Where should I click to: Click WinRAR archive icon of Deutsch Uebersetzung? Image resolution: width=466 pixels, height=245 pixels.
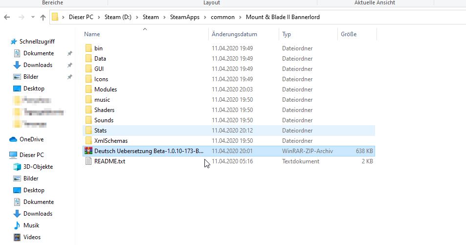(x=89, y=151)
